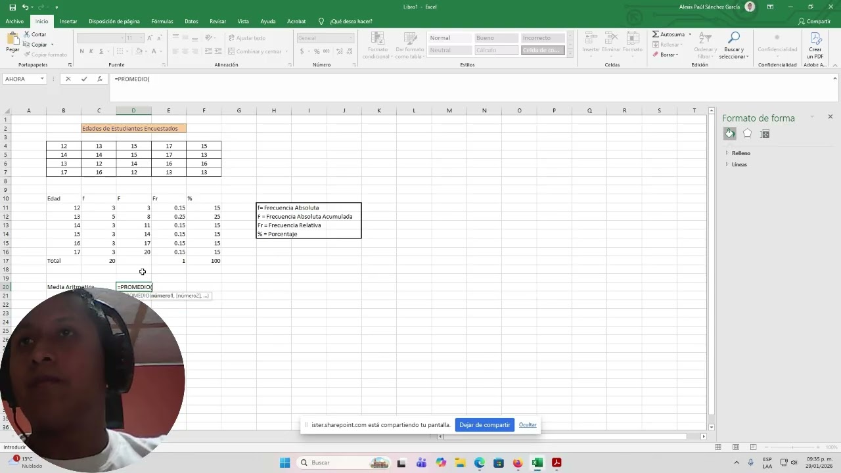Select the Fill and Line paint bucket tab

pyautogui.click(x=730, y=134)
